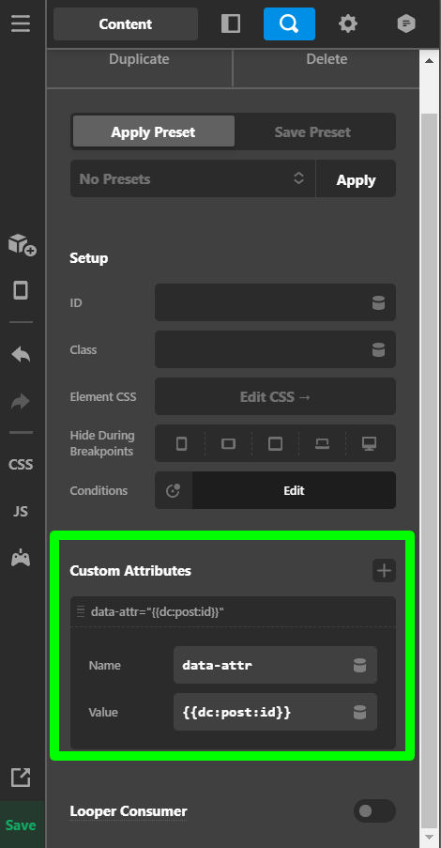Image resolution: width=441 pixels, height=848 pixels.
Task: Open dynamic content for ID field
Action: (x=378, y=302)
